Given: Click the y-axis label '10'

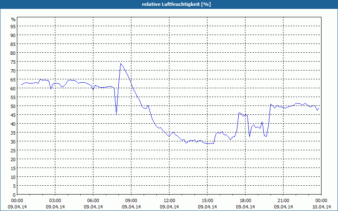Looking at the screenshot, I should pos(13,177).
